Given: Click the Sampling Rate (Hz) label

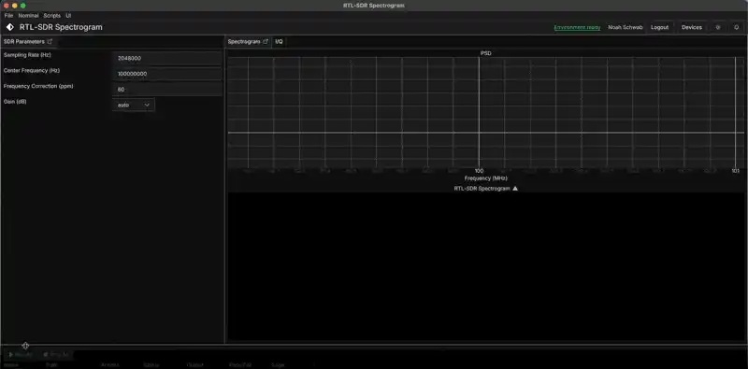Looking at the screenshot, I should click(x=27, y=55).
